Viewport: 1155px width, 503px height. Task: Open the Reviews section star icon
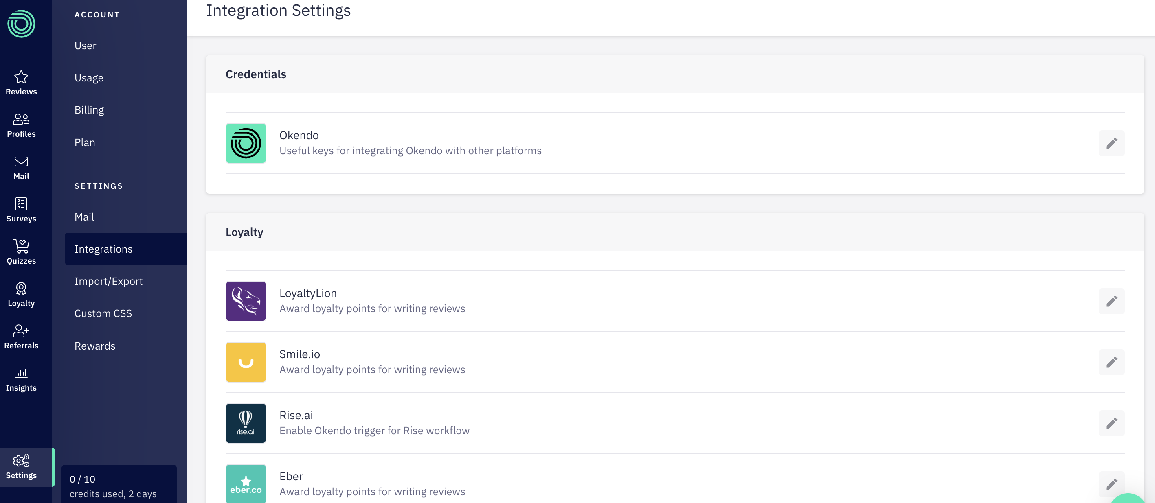click(21, 77)
